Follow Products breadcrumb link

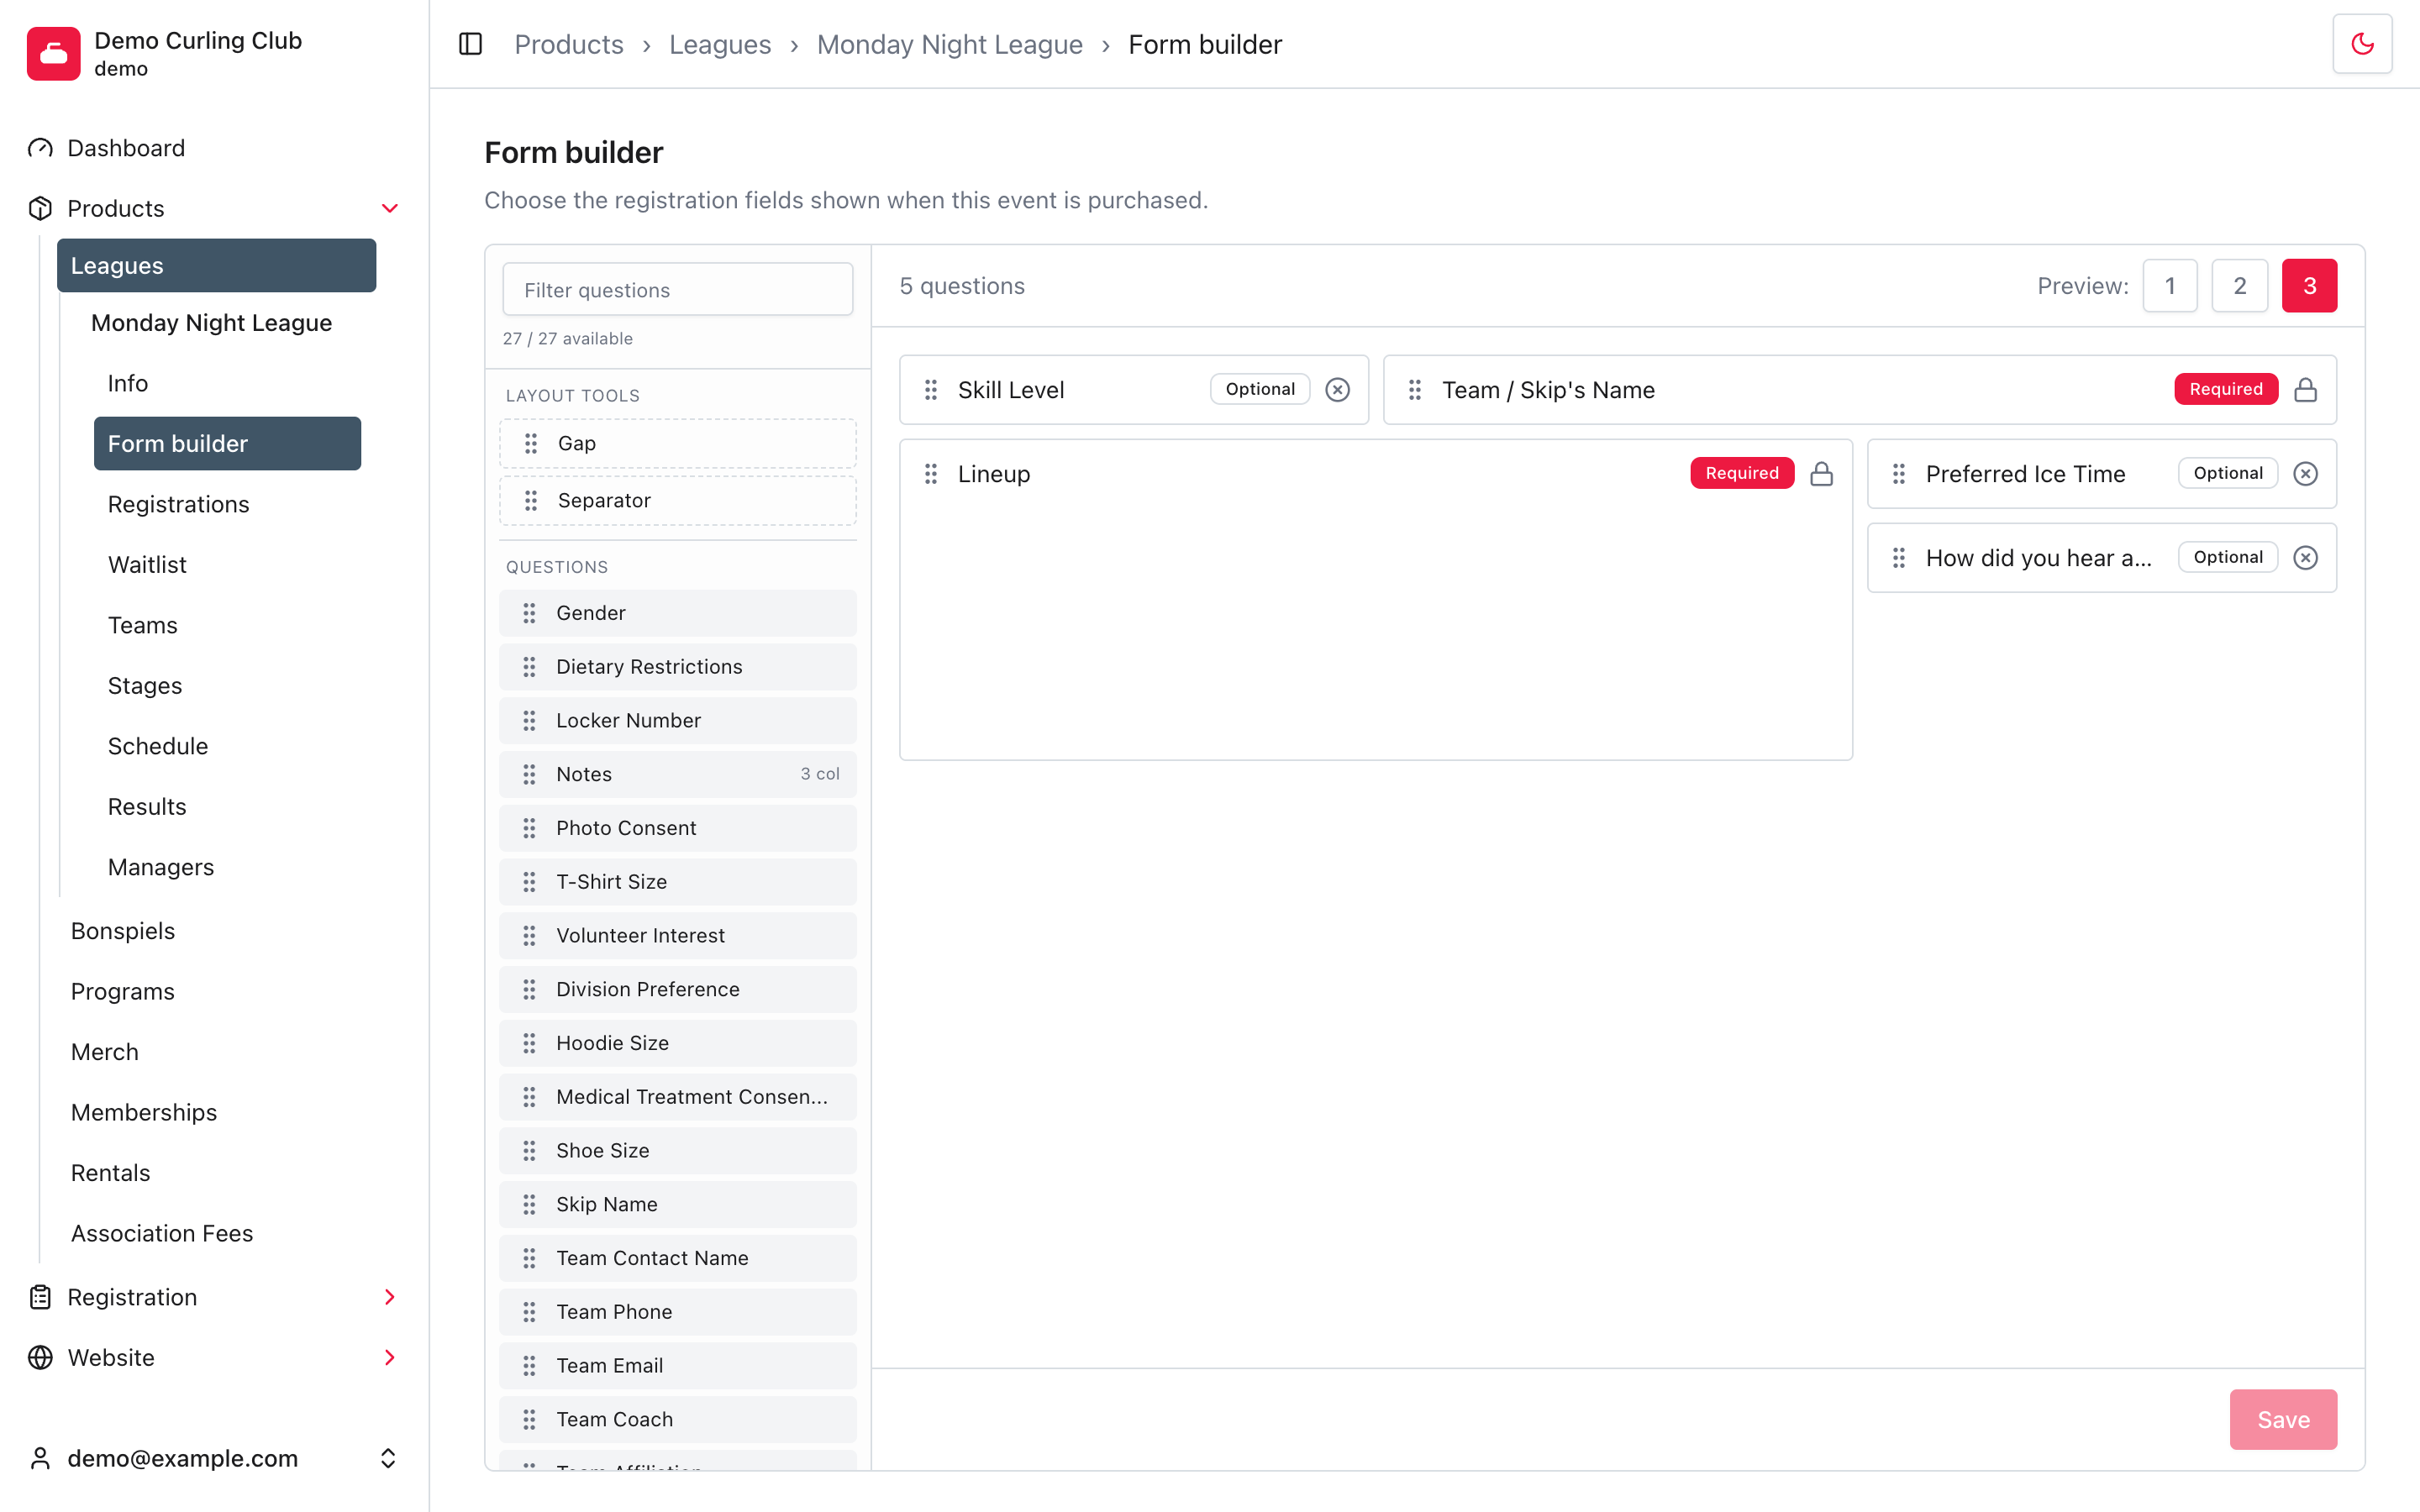[x=569, y=44]
